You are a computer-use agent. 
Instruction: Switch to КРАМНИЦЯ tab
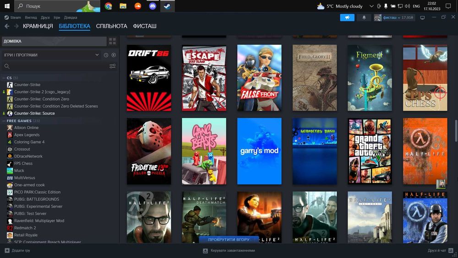(38, 26)
